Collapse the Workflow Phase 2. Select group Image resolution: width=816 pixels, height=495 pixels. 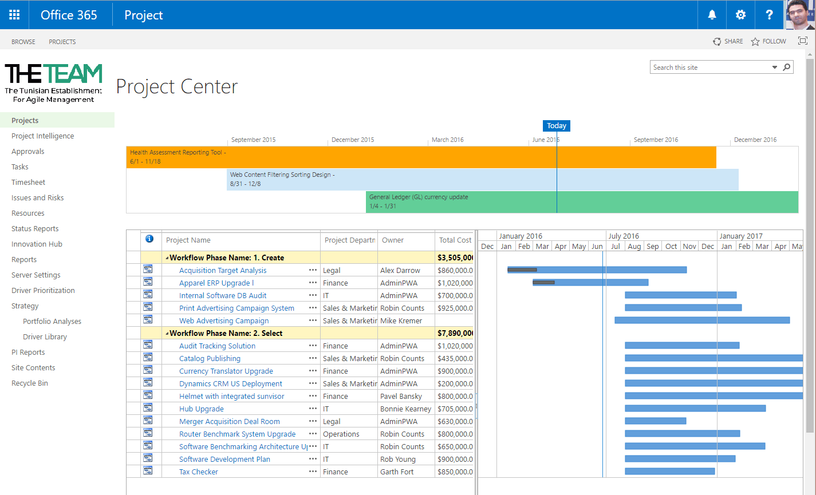(x=167, y=334)
